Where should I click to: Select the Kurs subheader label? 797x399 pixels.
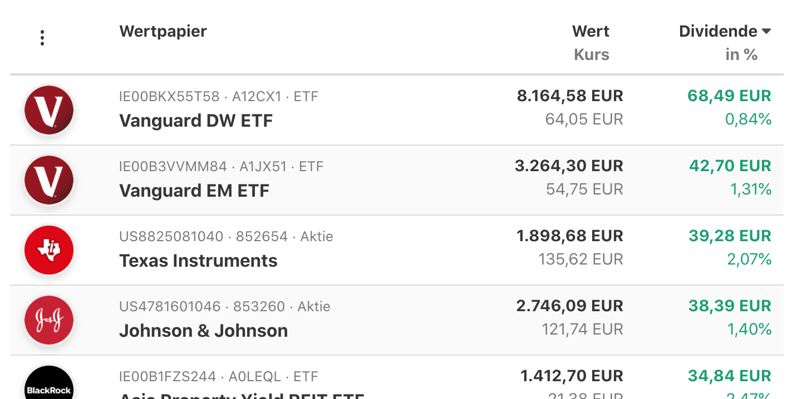pos(592,54)
